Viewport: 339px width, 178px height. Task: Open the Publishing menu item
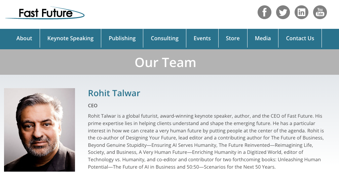coord(122,38)
